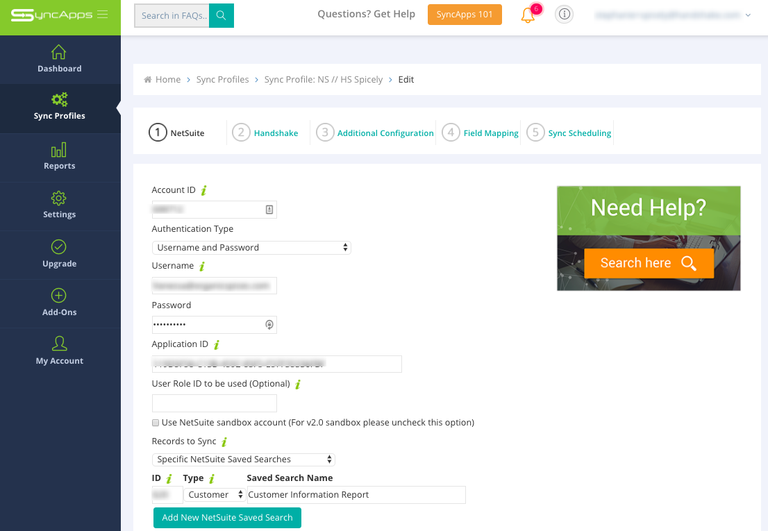Click the Search here help button

(x=649, y=263)
